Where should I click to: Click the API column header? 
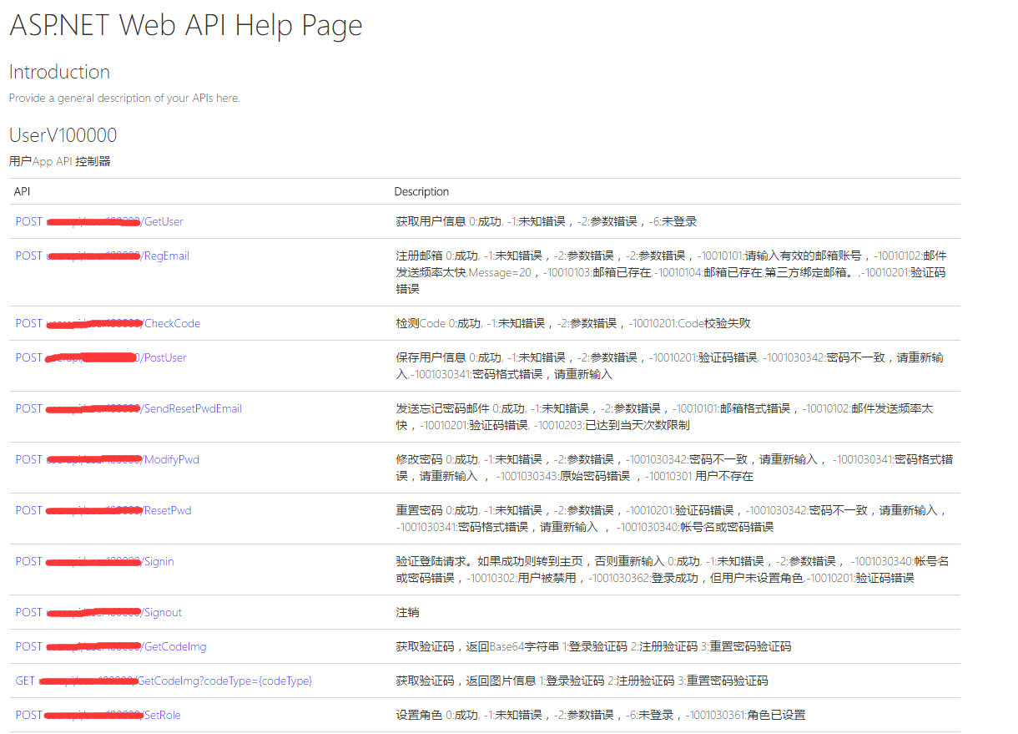click(23, 191)
